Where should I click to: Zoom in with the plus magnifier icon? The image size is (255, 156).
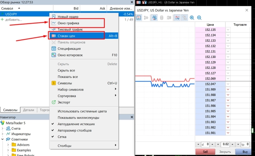[x=192, y=18]
